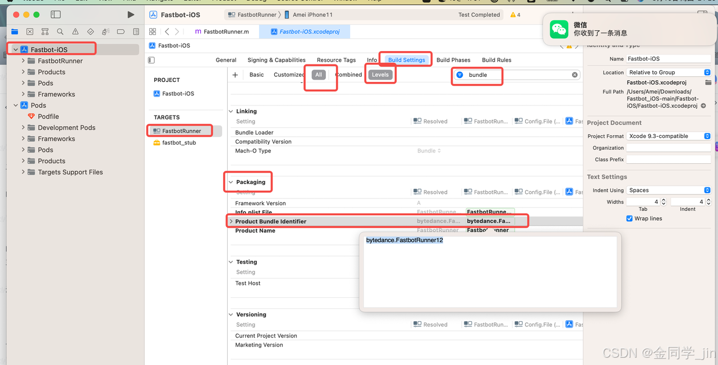Image resolution: width=718 pixels, height=365 pixels.
Task: Collapse the Fastbot-iOS project tree
Action: [15, 49]
